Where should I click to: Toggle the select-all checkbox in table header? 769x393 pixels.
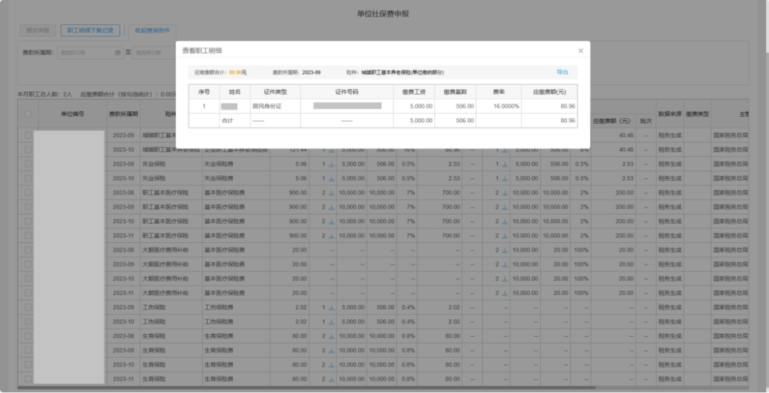[28, 114]
